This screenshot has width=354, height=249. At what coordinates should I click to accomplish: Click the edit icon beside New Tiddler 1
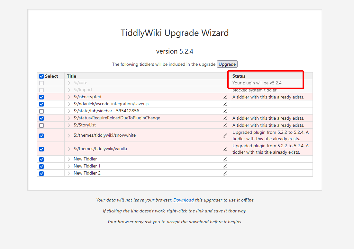pos(225,166)
